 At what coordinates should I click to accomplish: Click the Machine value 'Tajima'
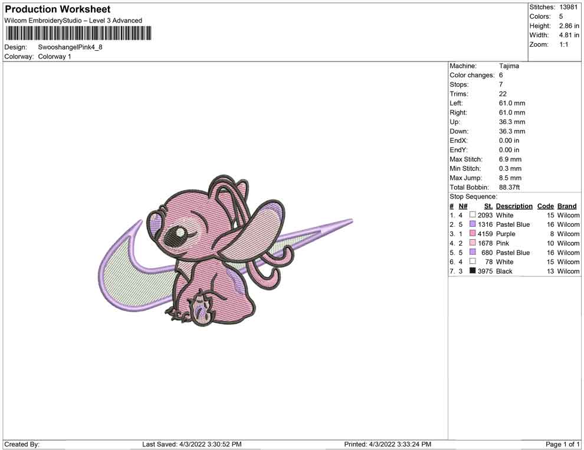(x=508, y=66)
